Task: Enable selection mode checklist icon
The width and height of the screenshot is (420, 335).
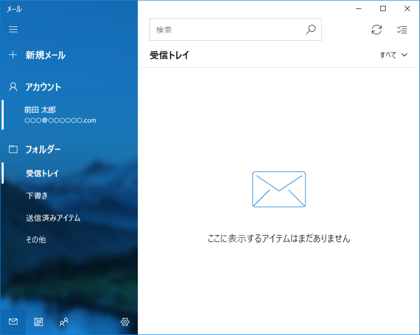Action: click(402, 30)
